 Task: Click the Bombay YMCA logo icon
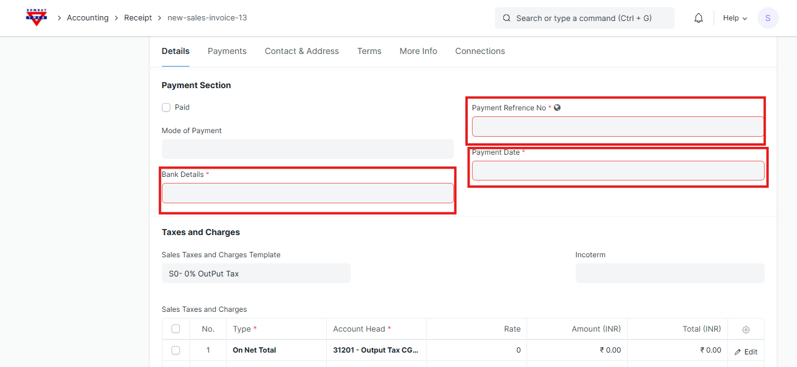click(x=37, y=17)
